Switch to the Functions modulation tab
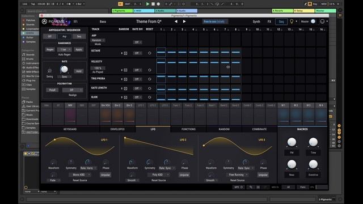The width and height of the screenshot is (363, 204). click(x=188, y=129)
